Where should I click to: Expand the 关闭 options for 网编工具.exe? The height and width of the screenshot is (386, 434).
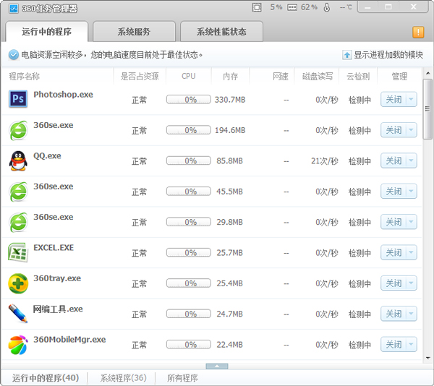coord(412,314)
